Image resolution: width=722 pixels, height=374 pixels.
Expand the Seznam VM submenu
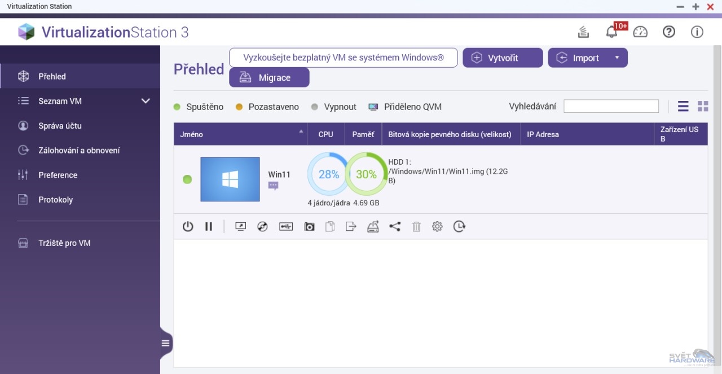point(146,101)
